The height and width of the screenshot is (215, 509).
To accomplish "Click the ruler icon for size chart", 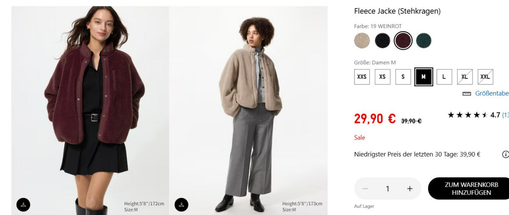I will point(467,94).
